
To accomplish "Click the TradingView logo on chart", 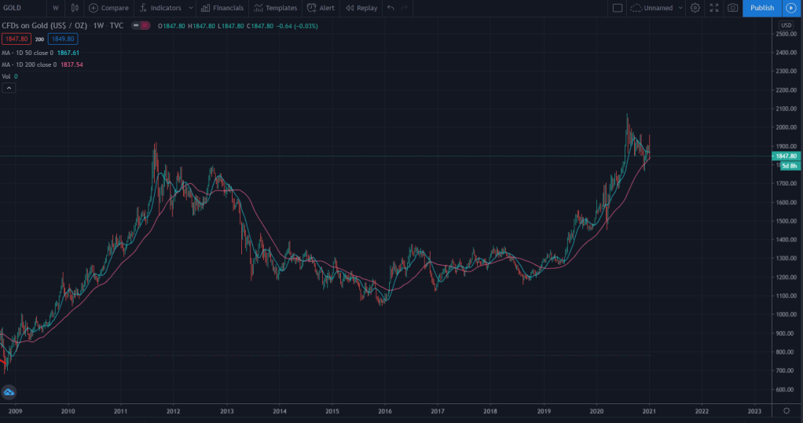I will [9, 392].
